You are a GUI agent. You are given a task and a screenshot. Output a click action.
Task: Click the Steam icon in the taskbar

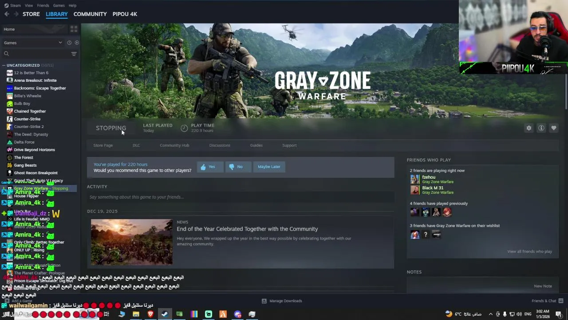pos(165,314)
